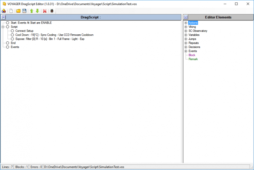Save the script using floppy disk icon
This screenshot has width=254, height=170.
[24, 11]
